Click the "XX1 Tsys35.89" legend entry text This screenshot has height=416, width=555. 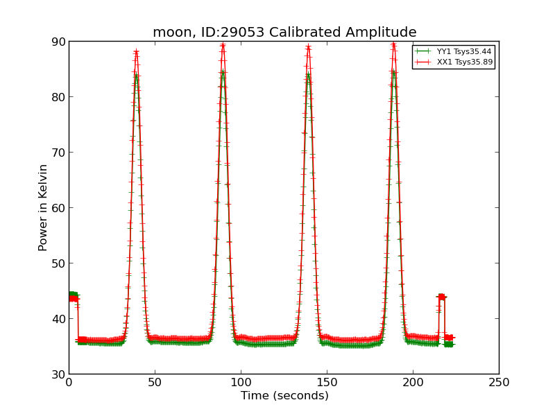[x=464, y=62]
